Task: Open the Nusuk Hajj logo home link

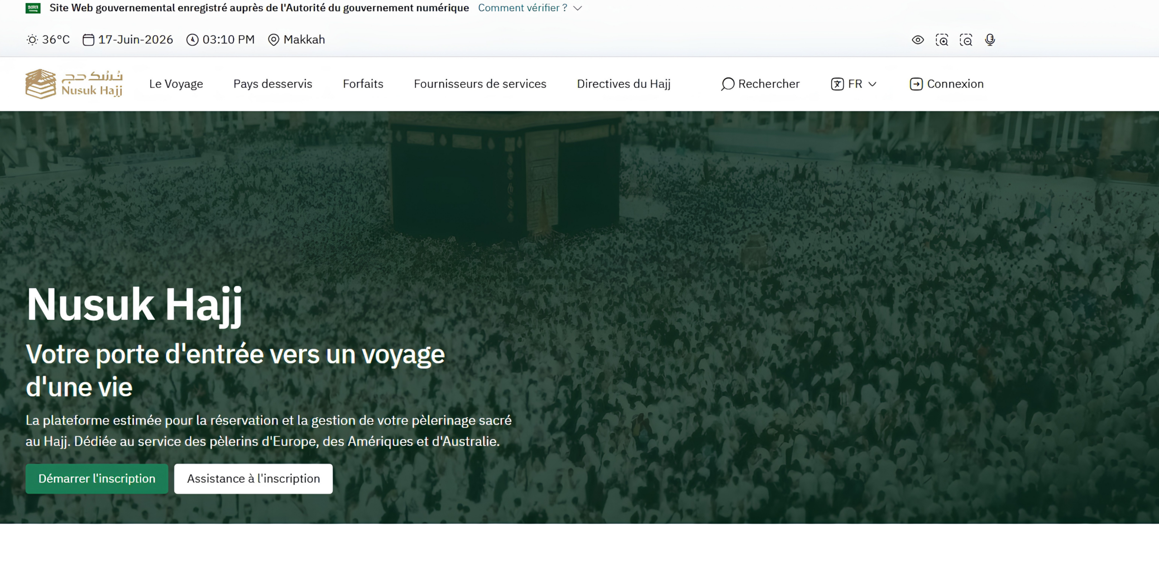Action: point(74,84)
